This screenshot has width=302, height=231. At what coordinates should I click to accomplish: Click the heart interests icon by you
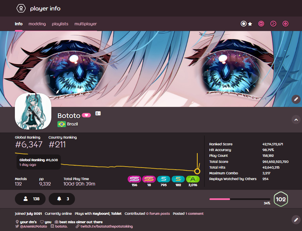pos(42,222)
